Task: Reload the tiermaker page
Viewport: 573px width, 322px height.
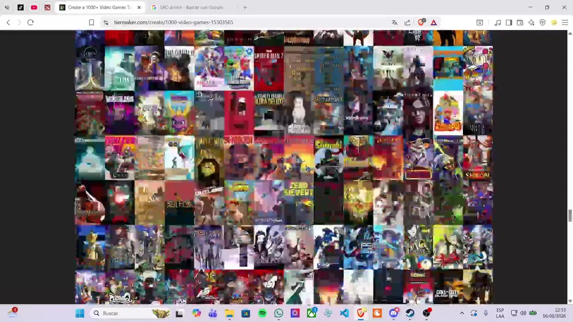Action: click(30, 22)
